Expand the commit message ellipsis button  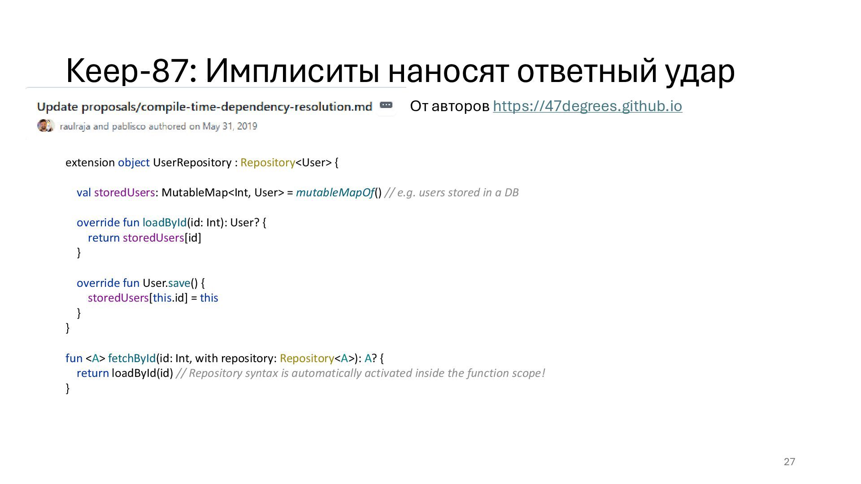point(386,105)
